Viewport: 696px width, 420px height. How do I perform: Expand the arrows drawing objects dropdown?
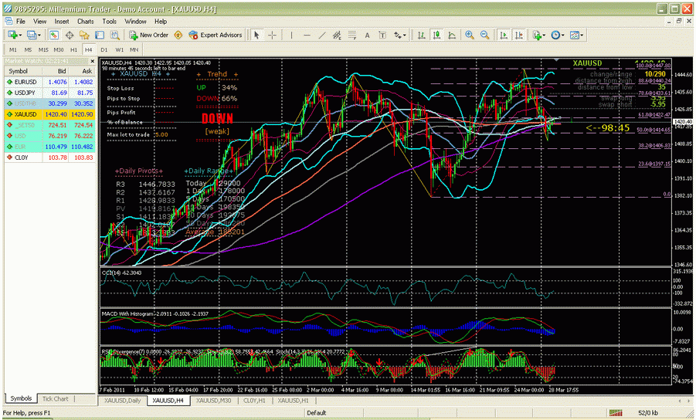(x=404, y=35)
